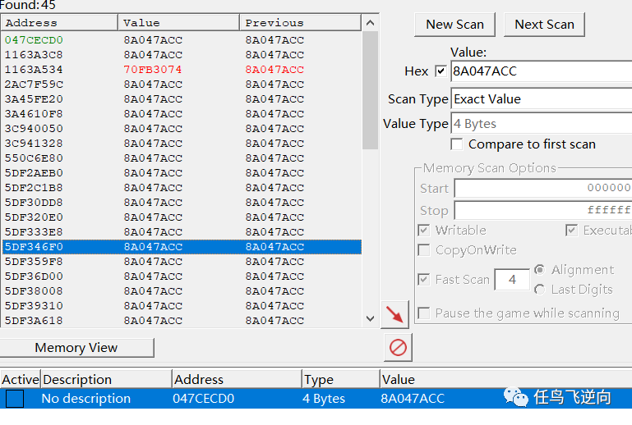Select result row 1163A3C8
The width and height of the screenshot is (632, 425).
182,55
